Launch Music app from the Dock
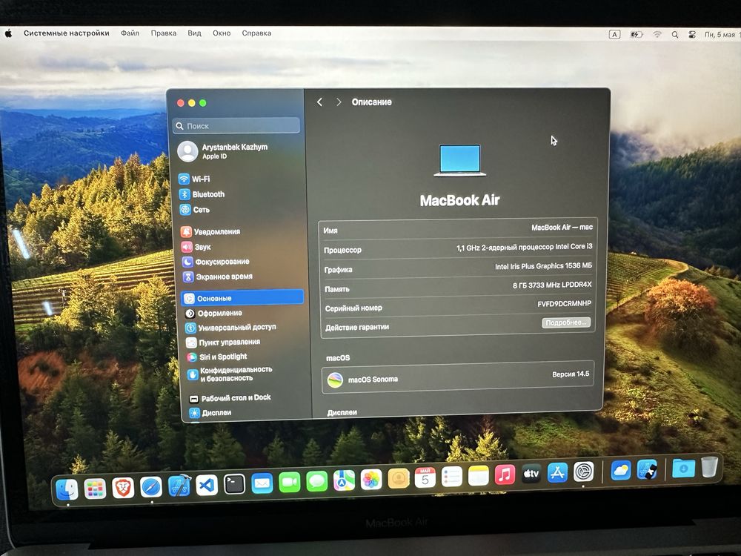The image size is (741, 556). click(x=505, y=474)
